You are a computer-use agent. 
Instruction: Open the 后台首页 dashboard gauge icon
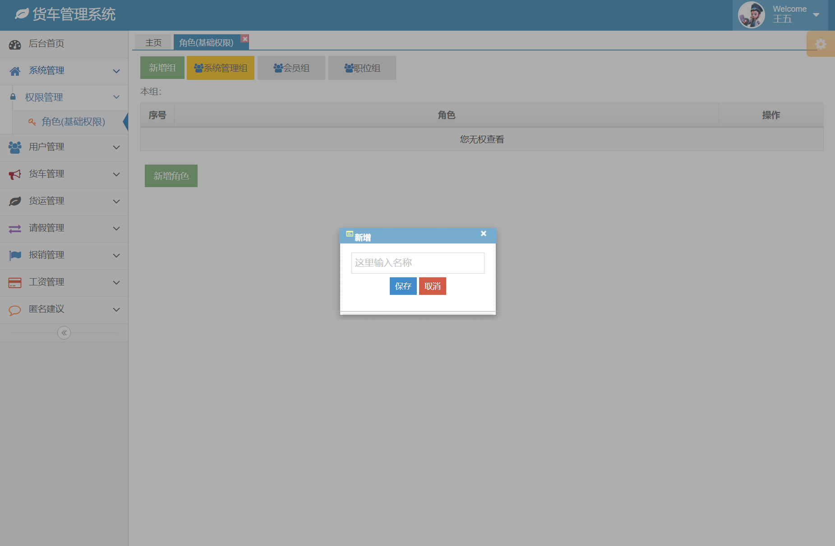click(x=15, y=45)
